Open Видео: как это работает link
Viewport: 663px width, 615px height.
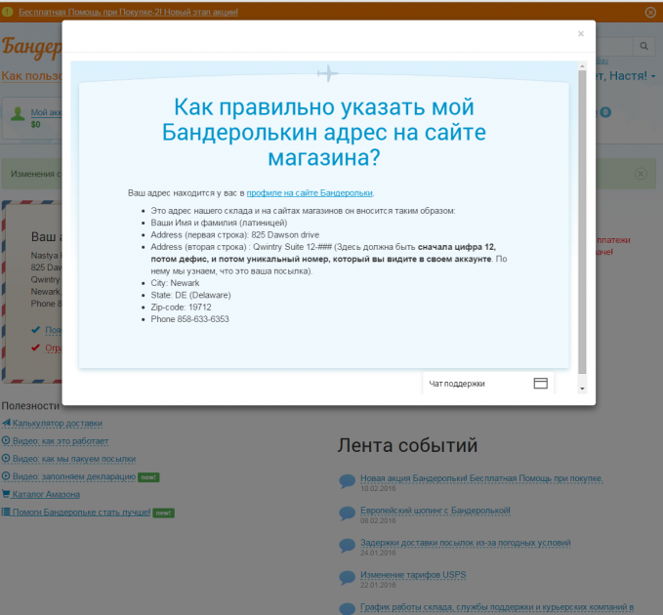[x=61, y=441]
